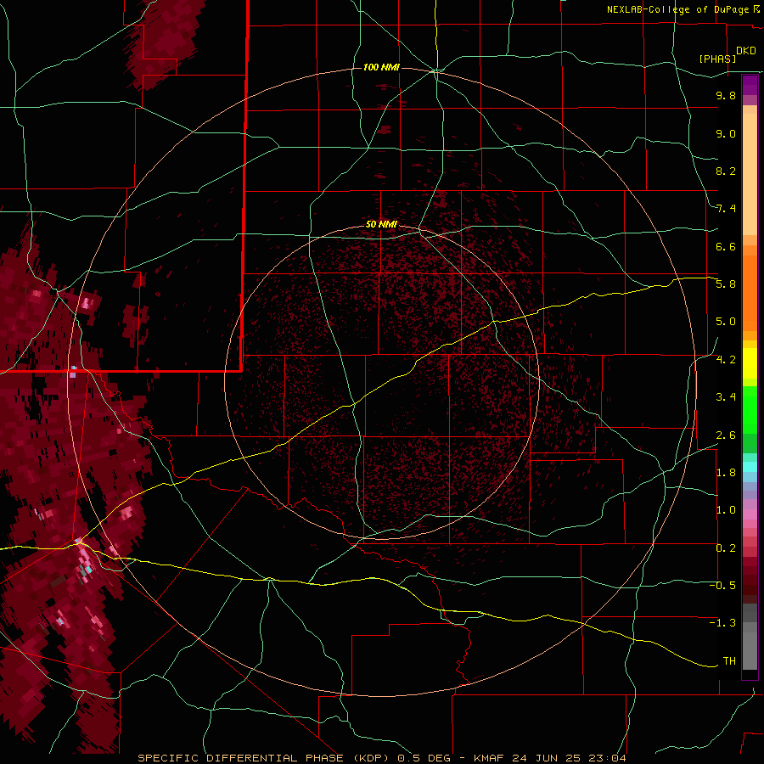
Task: Click the 0.5 DEG elevation text in caption
Action: click(x=426, y=758)
